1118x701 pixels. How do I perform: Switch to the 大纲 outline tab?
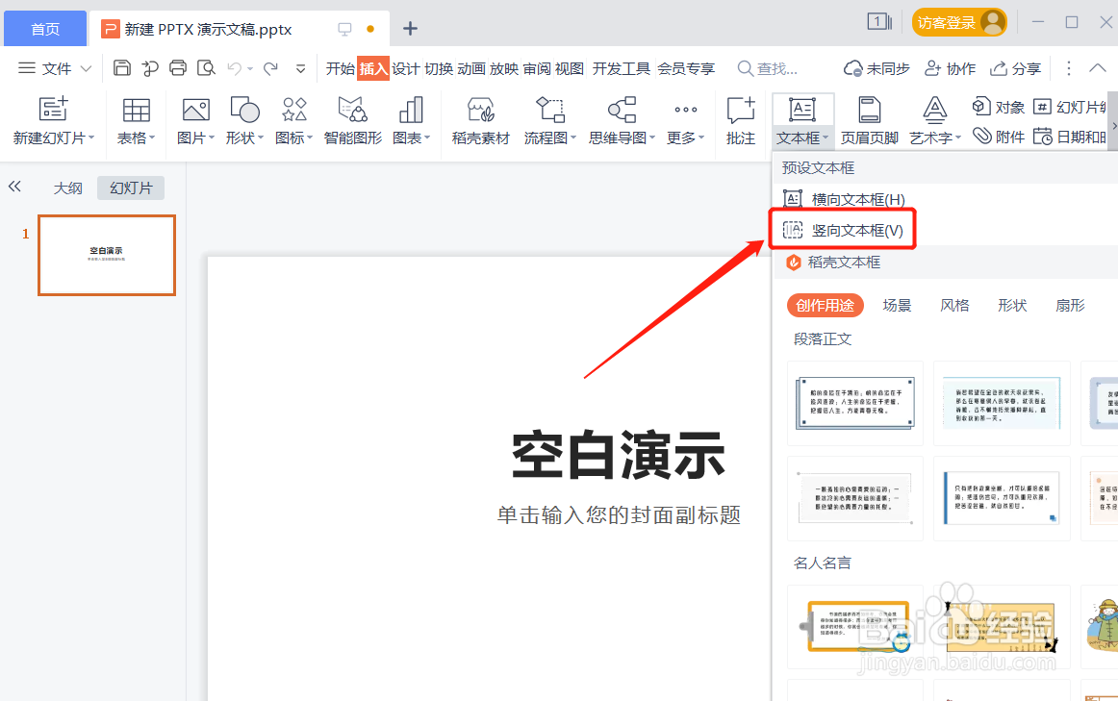coord(67,188)
